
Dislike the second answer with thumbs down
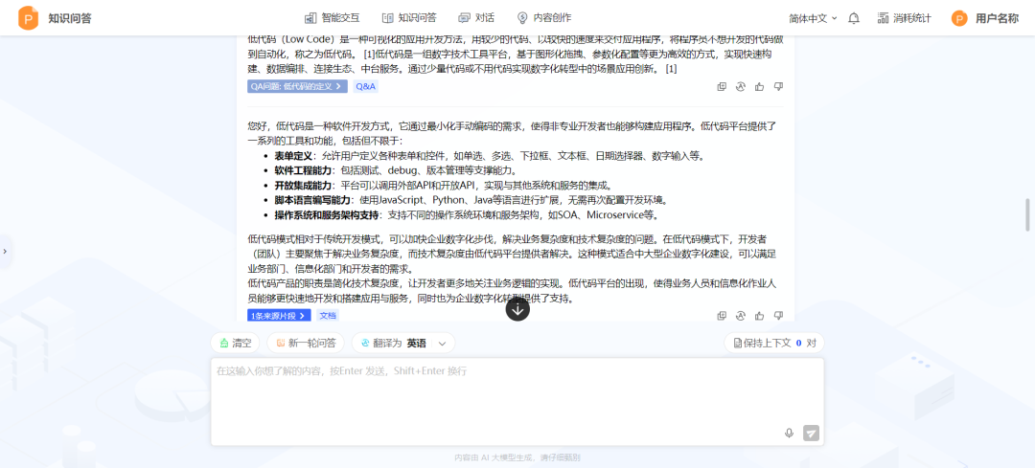(778, 315)
